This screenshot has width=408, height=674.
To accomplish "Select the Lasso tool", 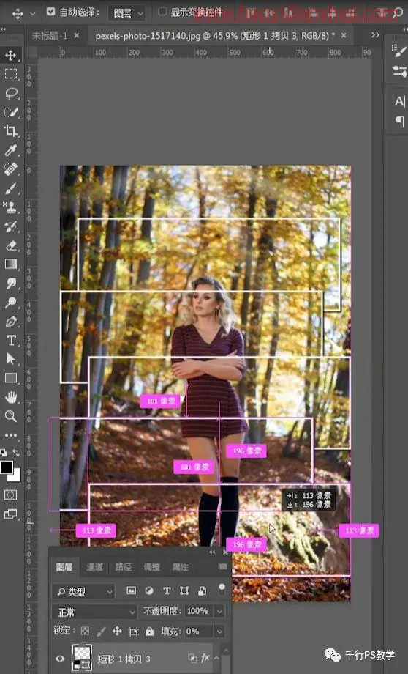I will point(11,93).
